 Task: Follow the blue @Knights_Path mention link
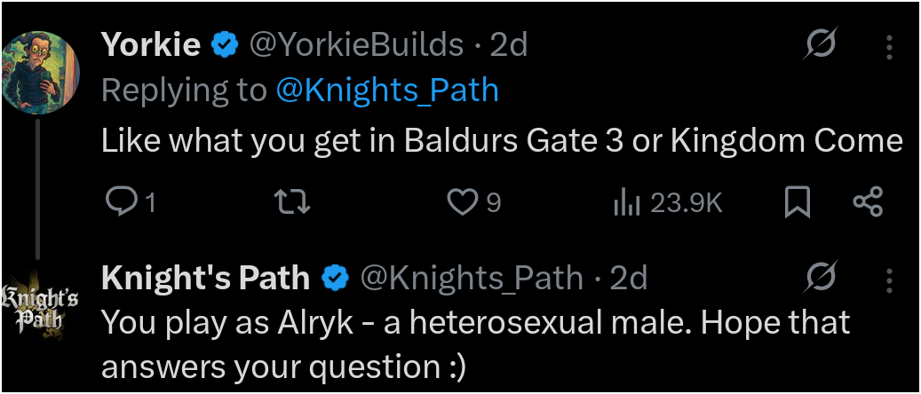click(387, 90)
